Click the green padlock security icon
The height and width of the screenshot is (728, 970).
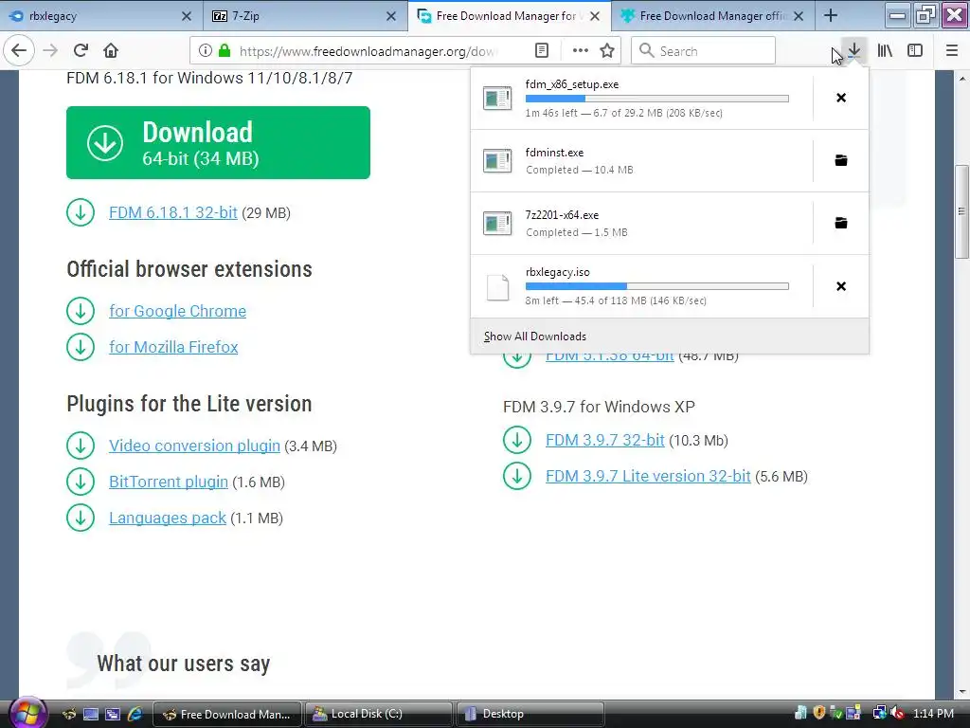[225, 51]
